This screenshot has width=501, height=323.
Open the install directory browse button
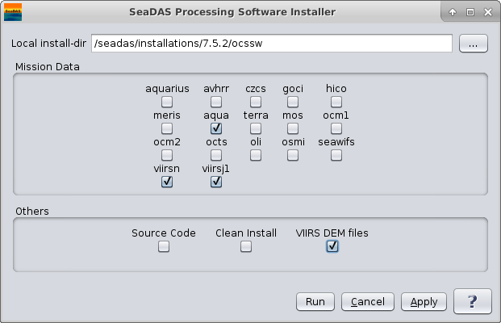coord(473,44)
